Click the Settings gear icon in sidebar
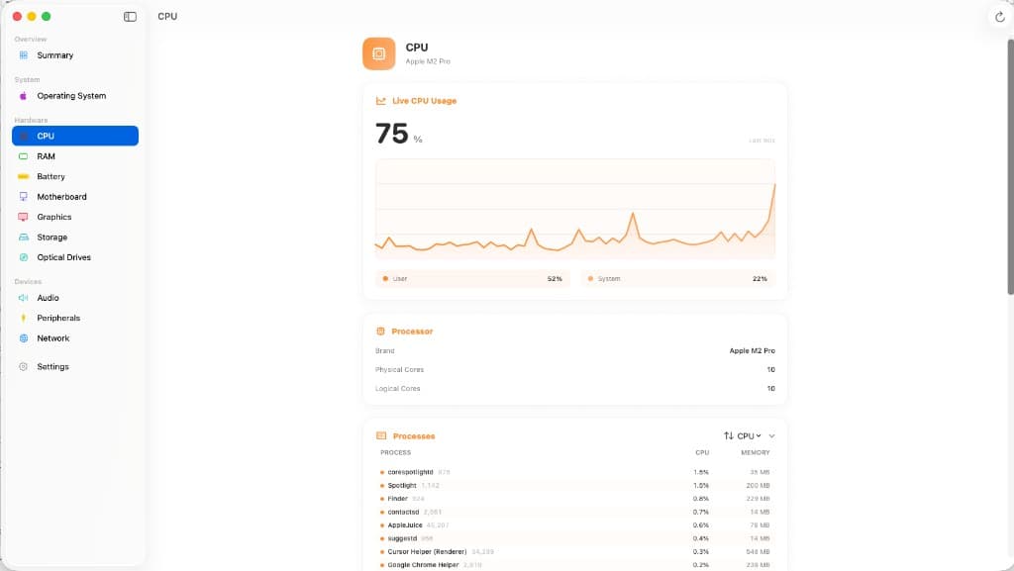The image size is (1014, 571). click(24, 367)
